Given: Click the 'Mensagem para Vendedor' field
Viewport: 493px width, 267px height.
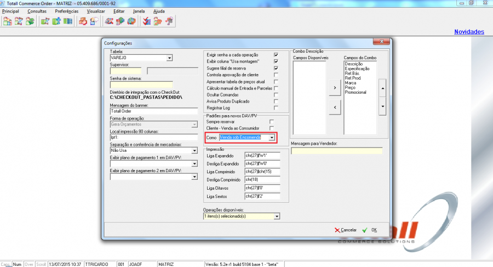Looking at the screenshot, I should tap(337, 151).
